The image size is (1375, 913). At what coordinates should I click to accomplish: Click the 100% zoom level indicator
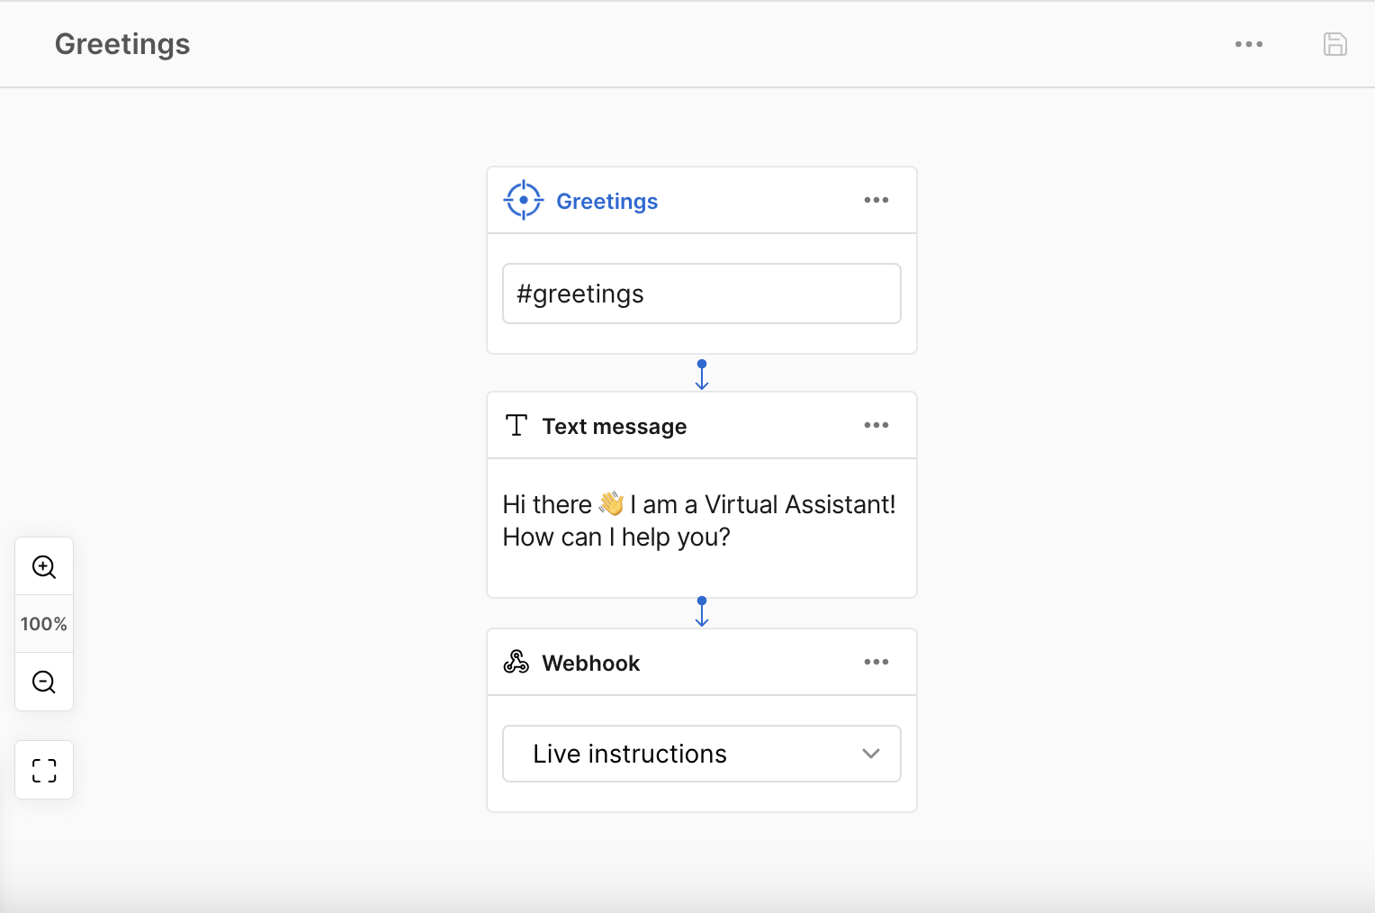[x=44, y=624]
